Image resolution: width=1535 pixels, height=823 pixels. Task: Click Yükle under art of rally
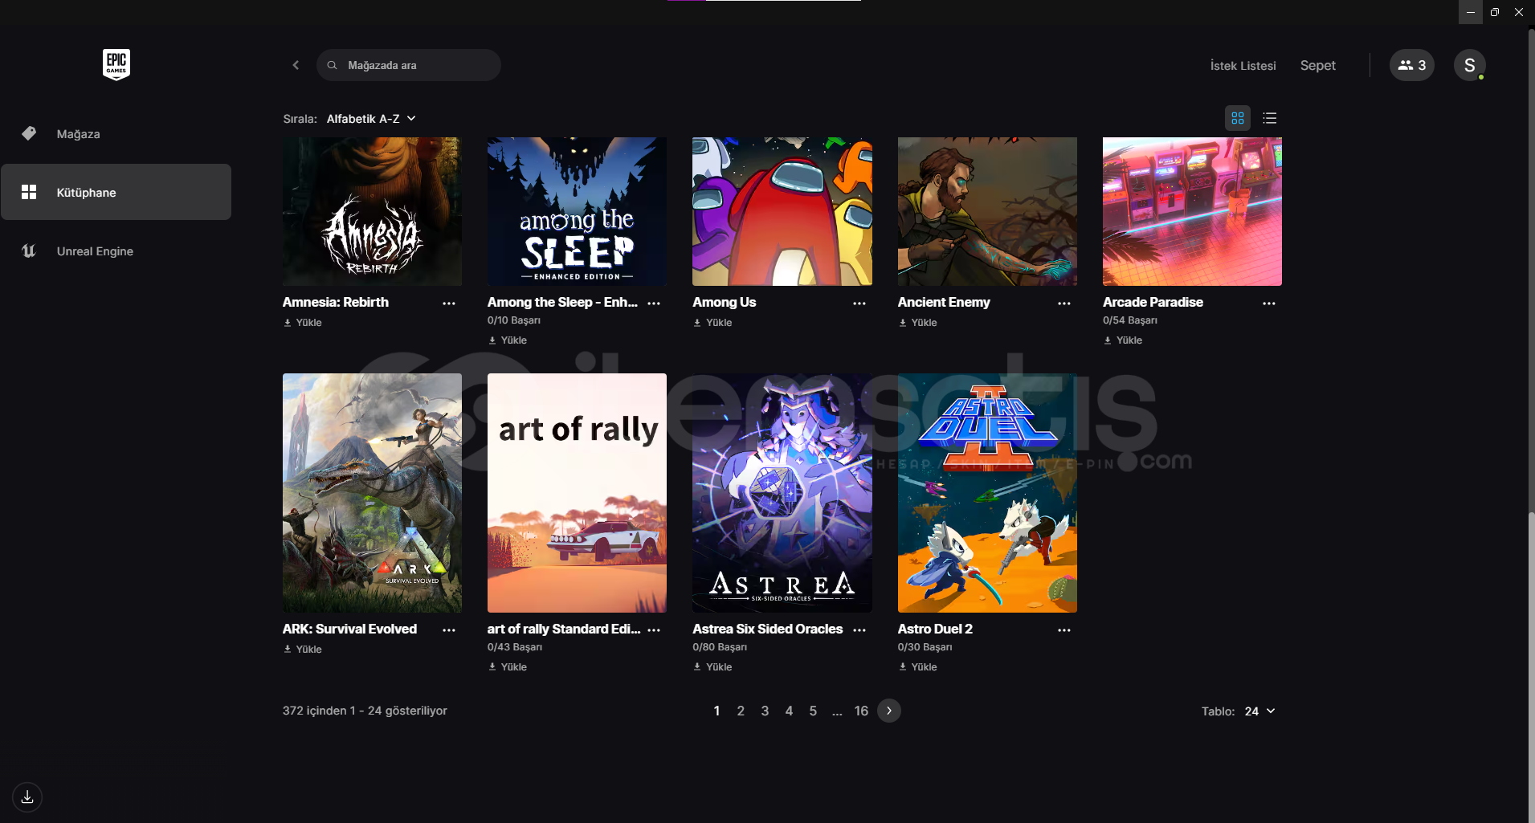[508, 667]
